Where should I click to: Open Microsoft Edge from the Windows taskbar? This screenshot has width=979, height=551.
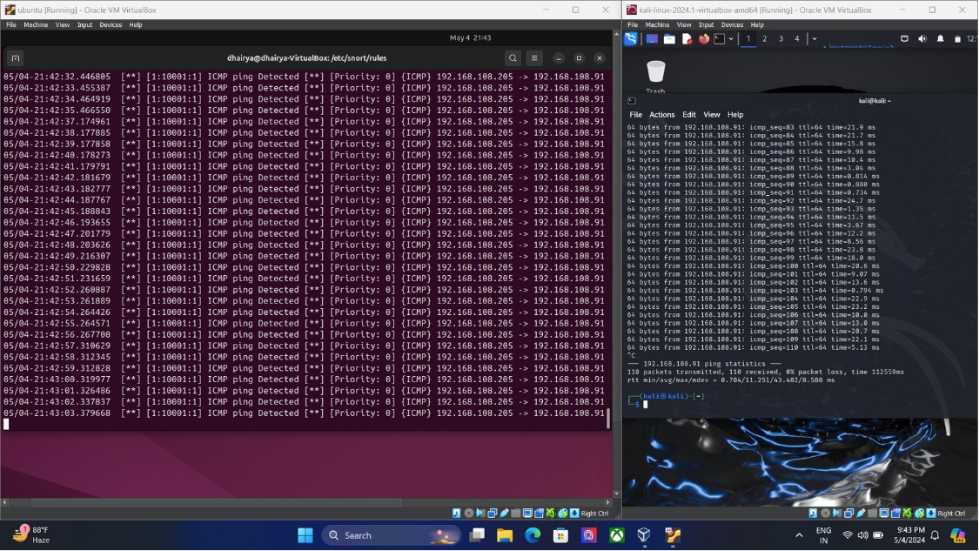click(x=533, y=535)
